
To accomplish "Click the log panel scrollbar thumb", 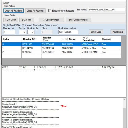I will pos(124,118).
